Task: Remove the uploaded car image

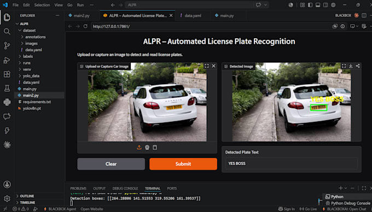Action: (x=213, y=66)
